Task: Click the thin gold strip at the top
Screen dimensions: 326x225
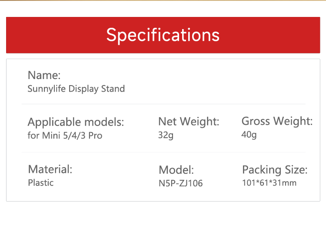Action: click(163, 0)
